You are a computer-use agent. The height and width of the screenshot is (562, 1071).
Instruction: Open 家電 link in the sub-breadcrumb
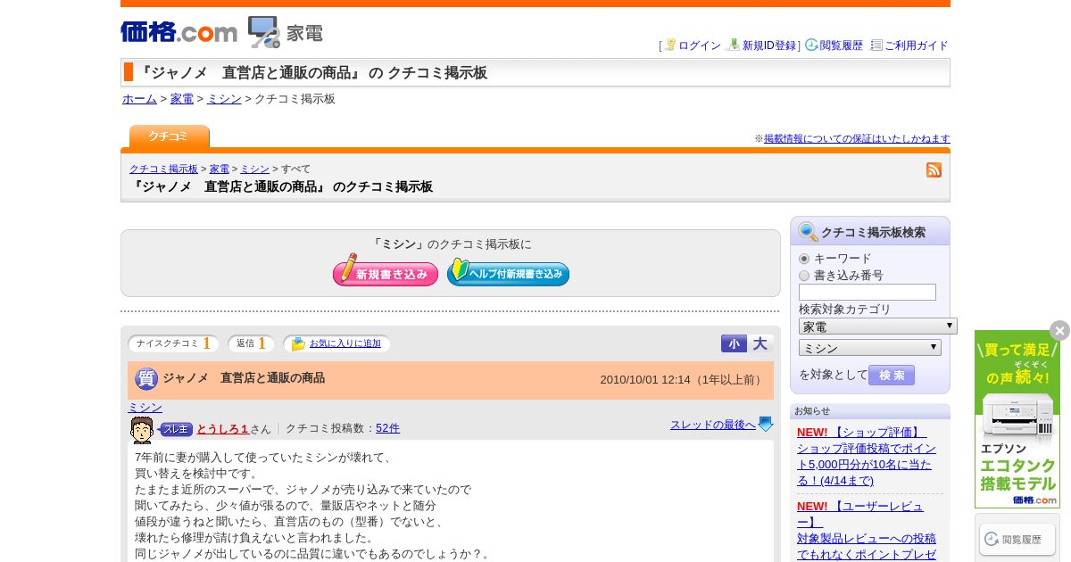coord(220,169)
